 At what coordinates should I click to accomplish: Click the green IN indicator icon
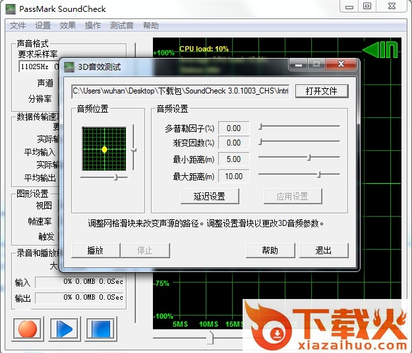tap(380, 49)
